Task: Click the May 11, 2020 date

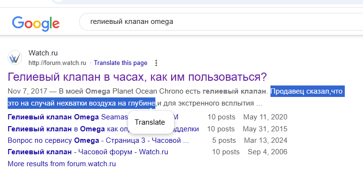Action: [x=265, y=117]
